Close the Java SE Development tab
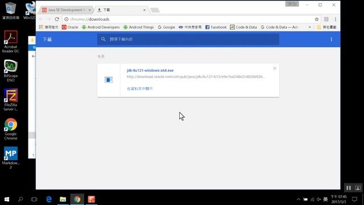This screenshot has width=364, height=205. 89,10
